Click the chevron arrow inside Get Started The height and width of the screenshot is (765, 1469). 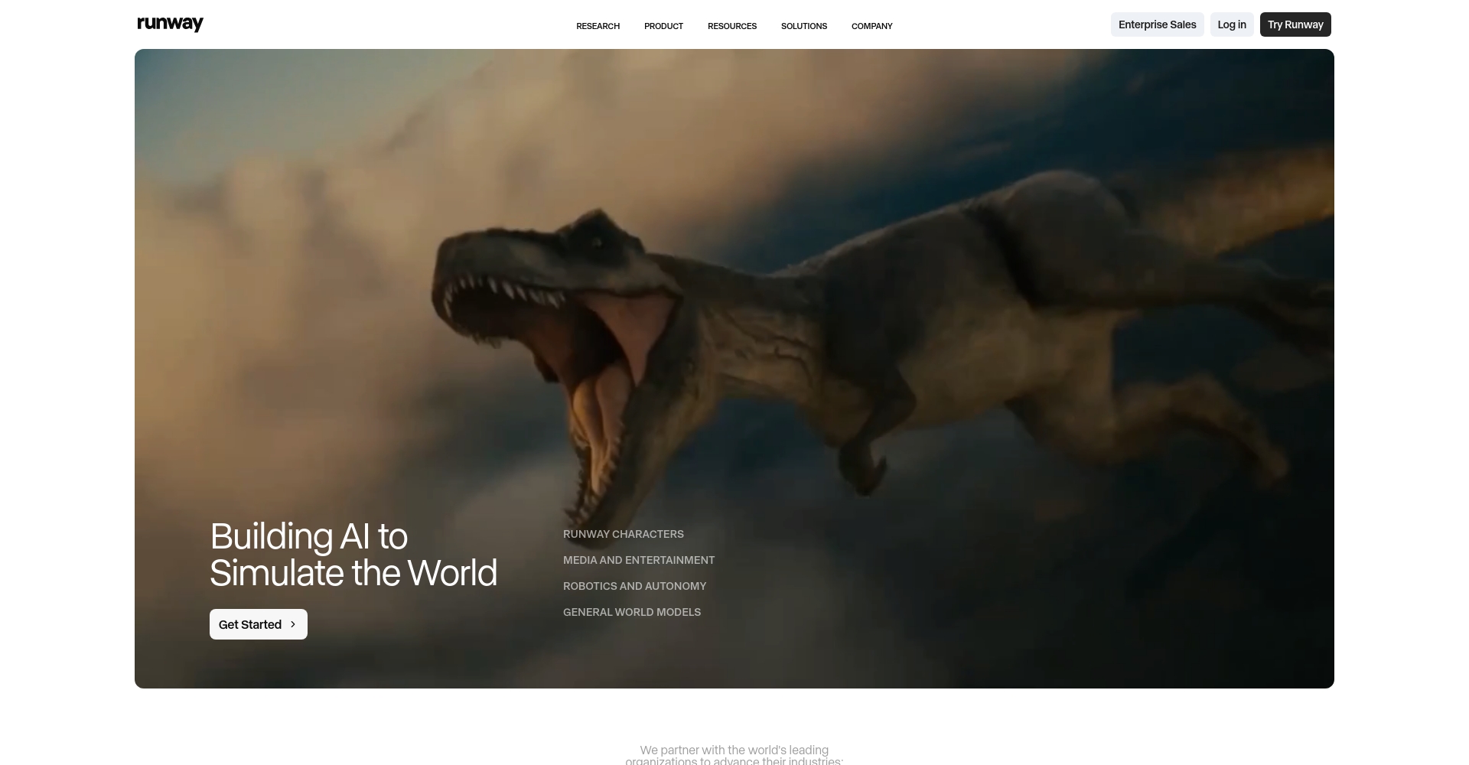click(x=293, y=624)
